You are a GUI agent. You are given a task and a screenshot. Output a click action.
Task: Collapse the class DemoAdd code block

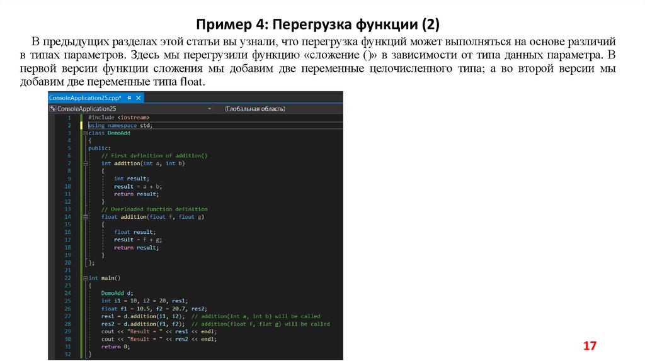point(86,133)
